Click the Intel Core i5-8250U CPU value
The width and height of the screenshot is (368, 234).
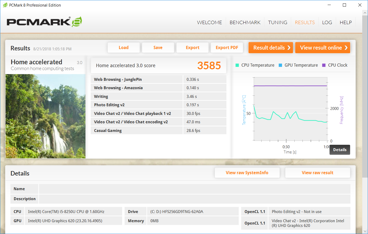[66, 212]
